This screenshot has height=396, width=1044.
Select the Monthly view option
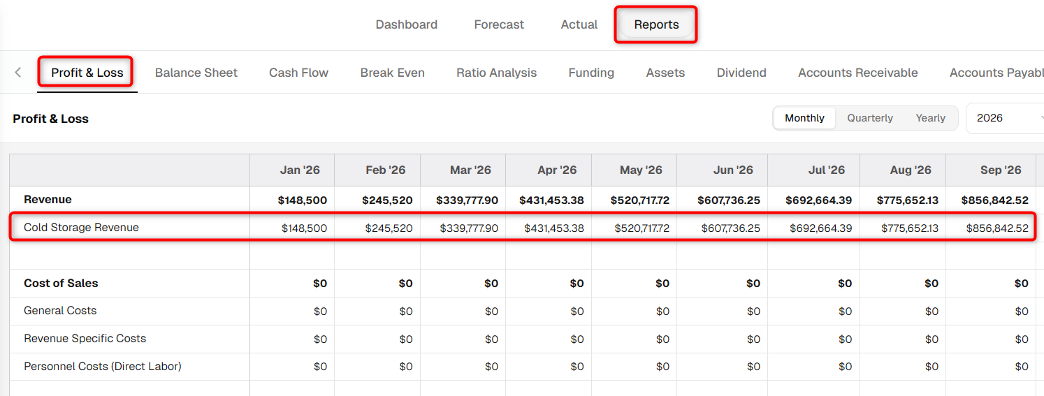pyautogui.click(x=804, y=118)
